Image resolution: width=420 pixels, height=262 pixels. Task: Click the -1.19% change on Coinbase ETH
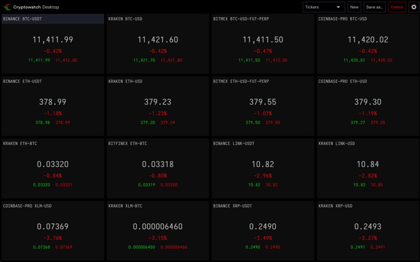tap(368, 113)
